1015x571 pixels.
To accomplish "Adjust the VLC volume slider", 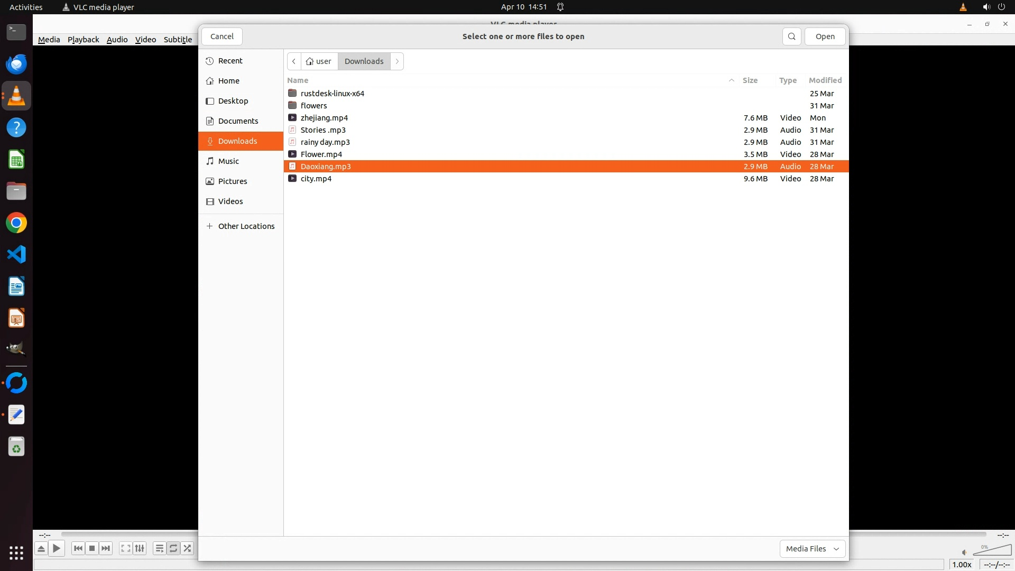I will [992, 551].
